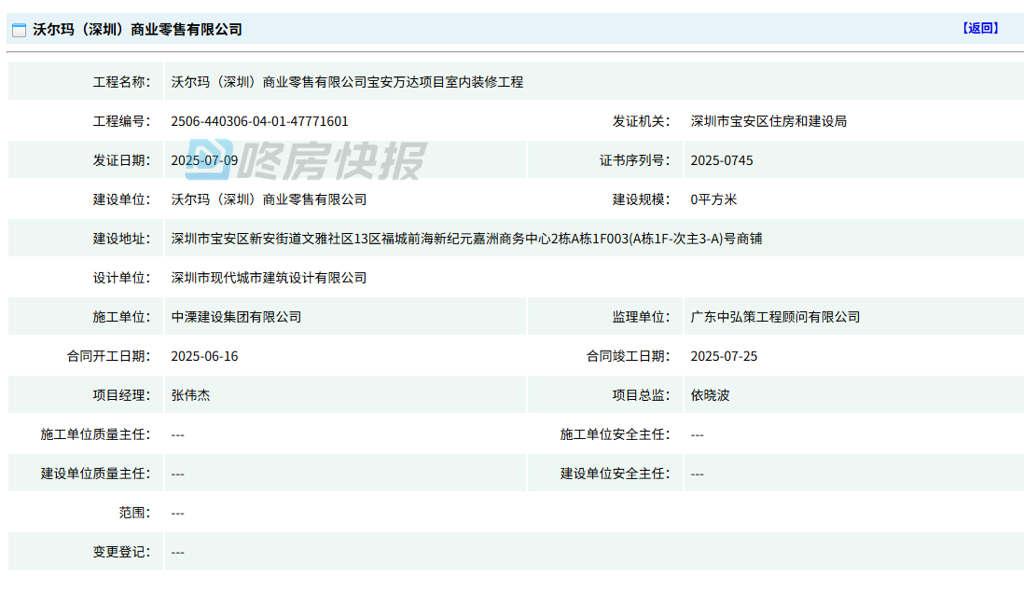Select the 项目经理 label
This screenshot has height=591, width=1024.
121,396
